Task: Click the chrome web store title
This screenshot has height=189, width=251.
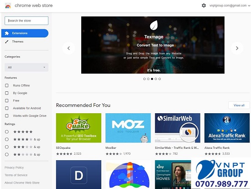Action: click(34, 5)
